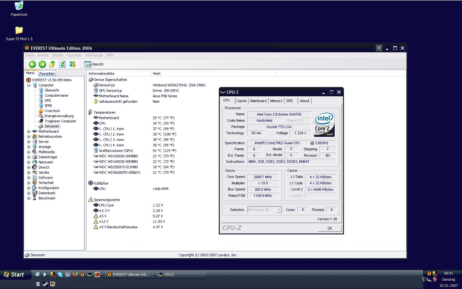Select Energieverwaltung in the tree

59,116
